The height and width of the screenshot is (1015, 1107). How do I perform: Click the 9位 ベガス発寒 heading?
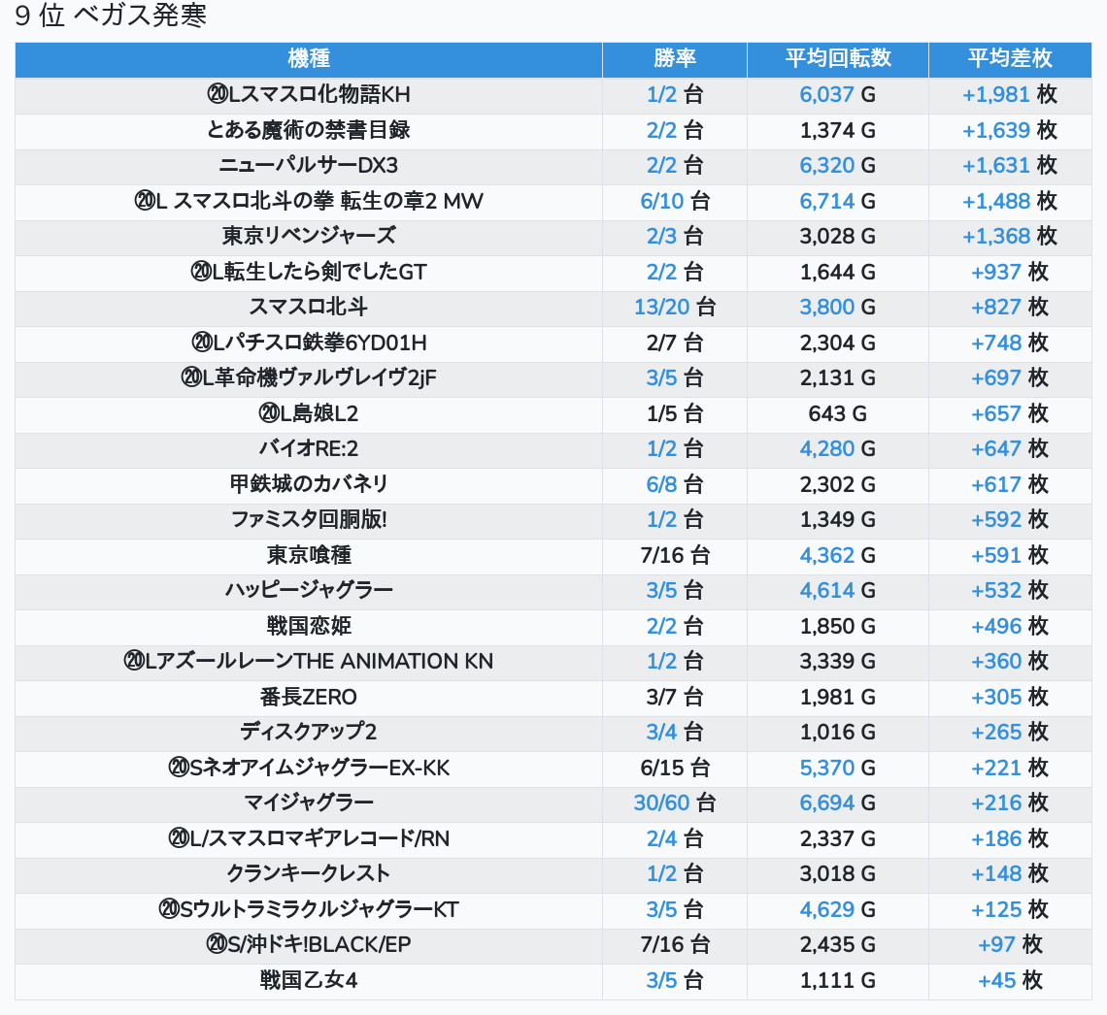112,16
